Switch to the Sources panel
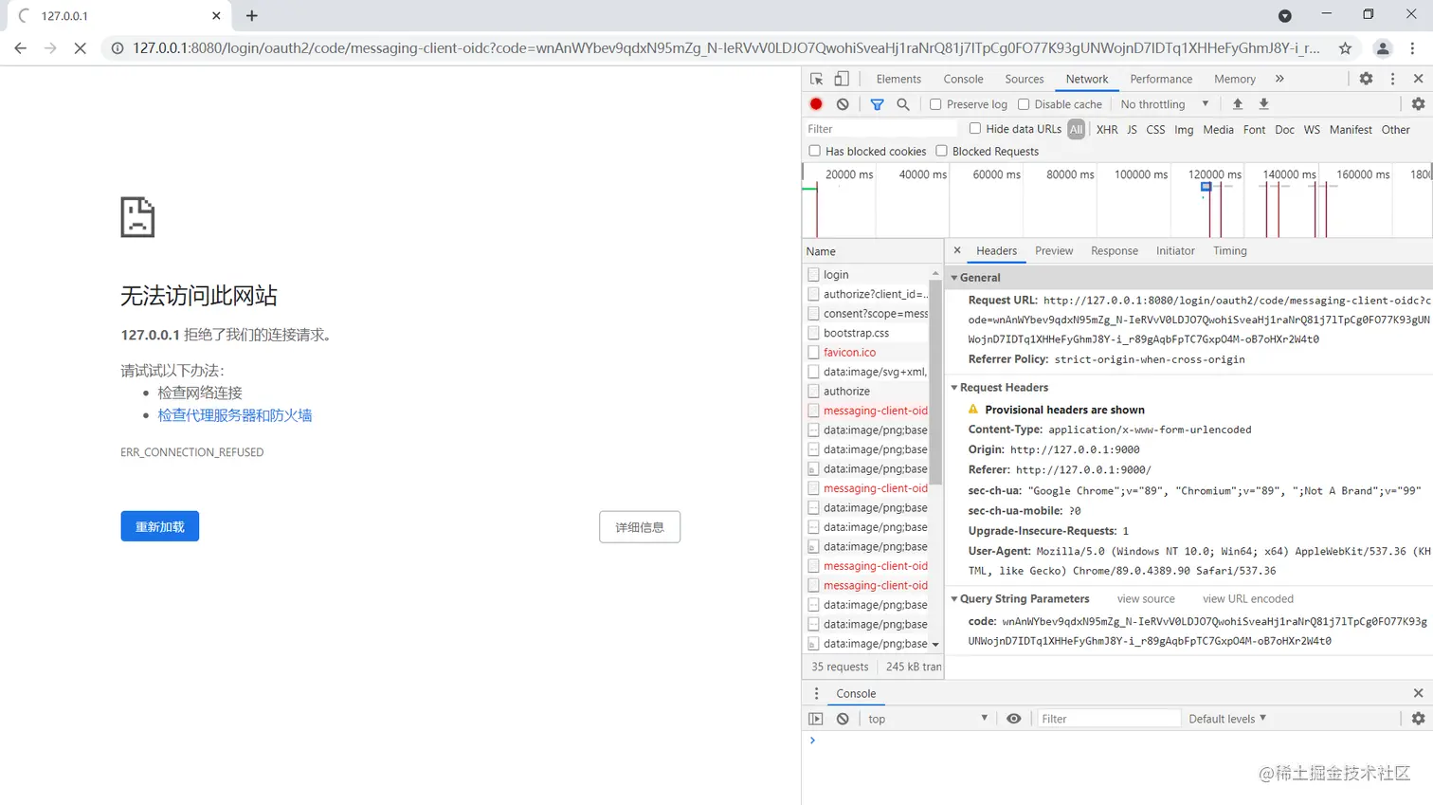 coord(1025,79)
